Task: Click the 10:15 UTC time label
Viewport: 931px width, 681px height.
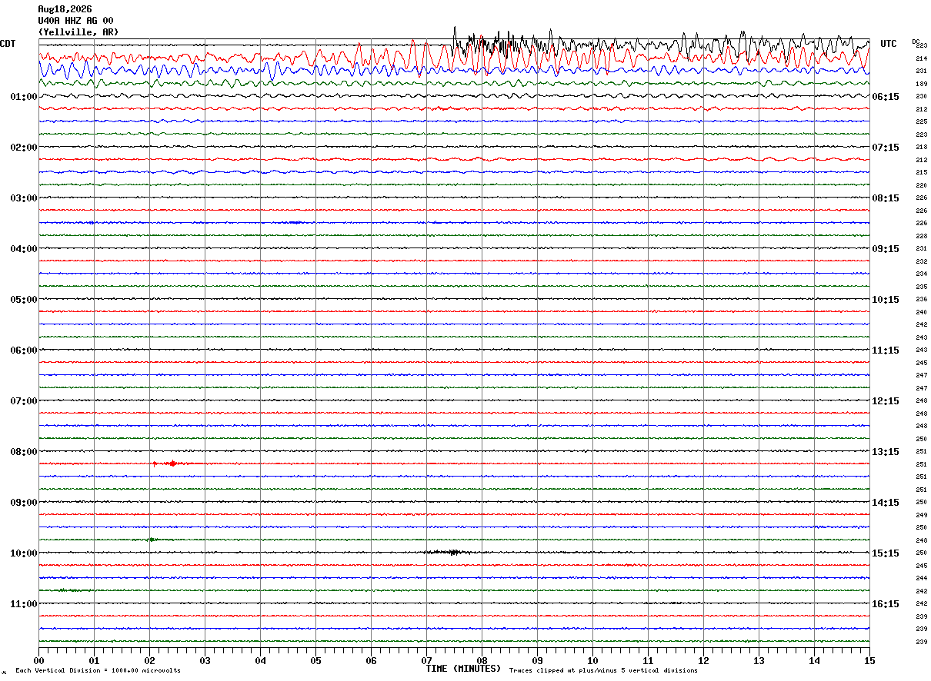Action: coord(885,300)
